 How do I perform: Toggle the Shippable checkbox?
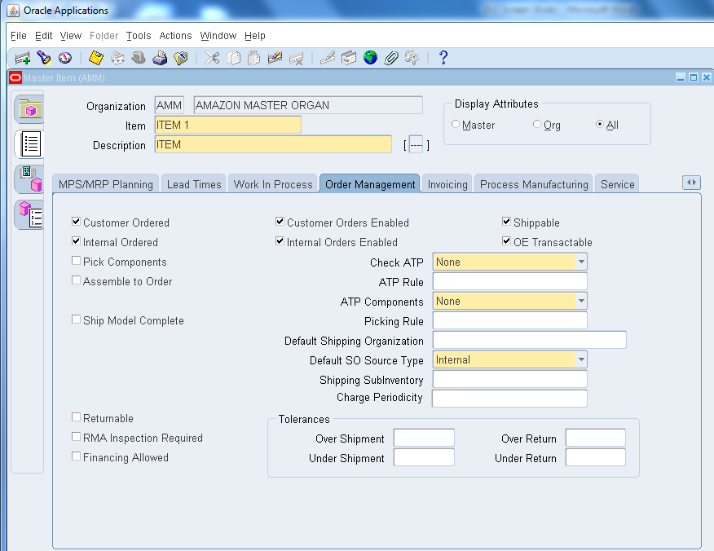pos(506,222)
